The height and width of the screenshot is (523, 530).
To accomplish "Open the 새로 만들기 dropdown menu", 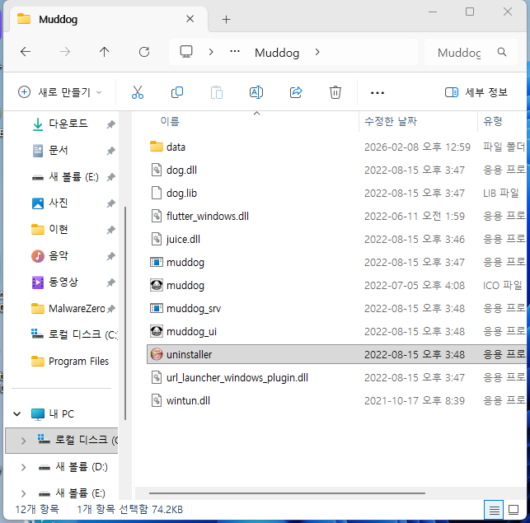I will (x=59, y=92).
